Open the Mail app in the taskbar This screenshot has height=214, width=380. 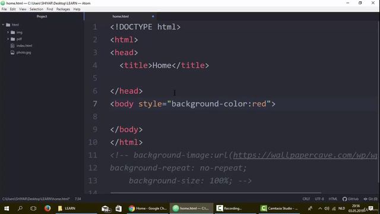tap(106, 209)
